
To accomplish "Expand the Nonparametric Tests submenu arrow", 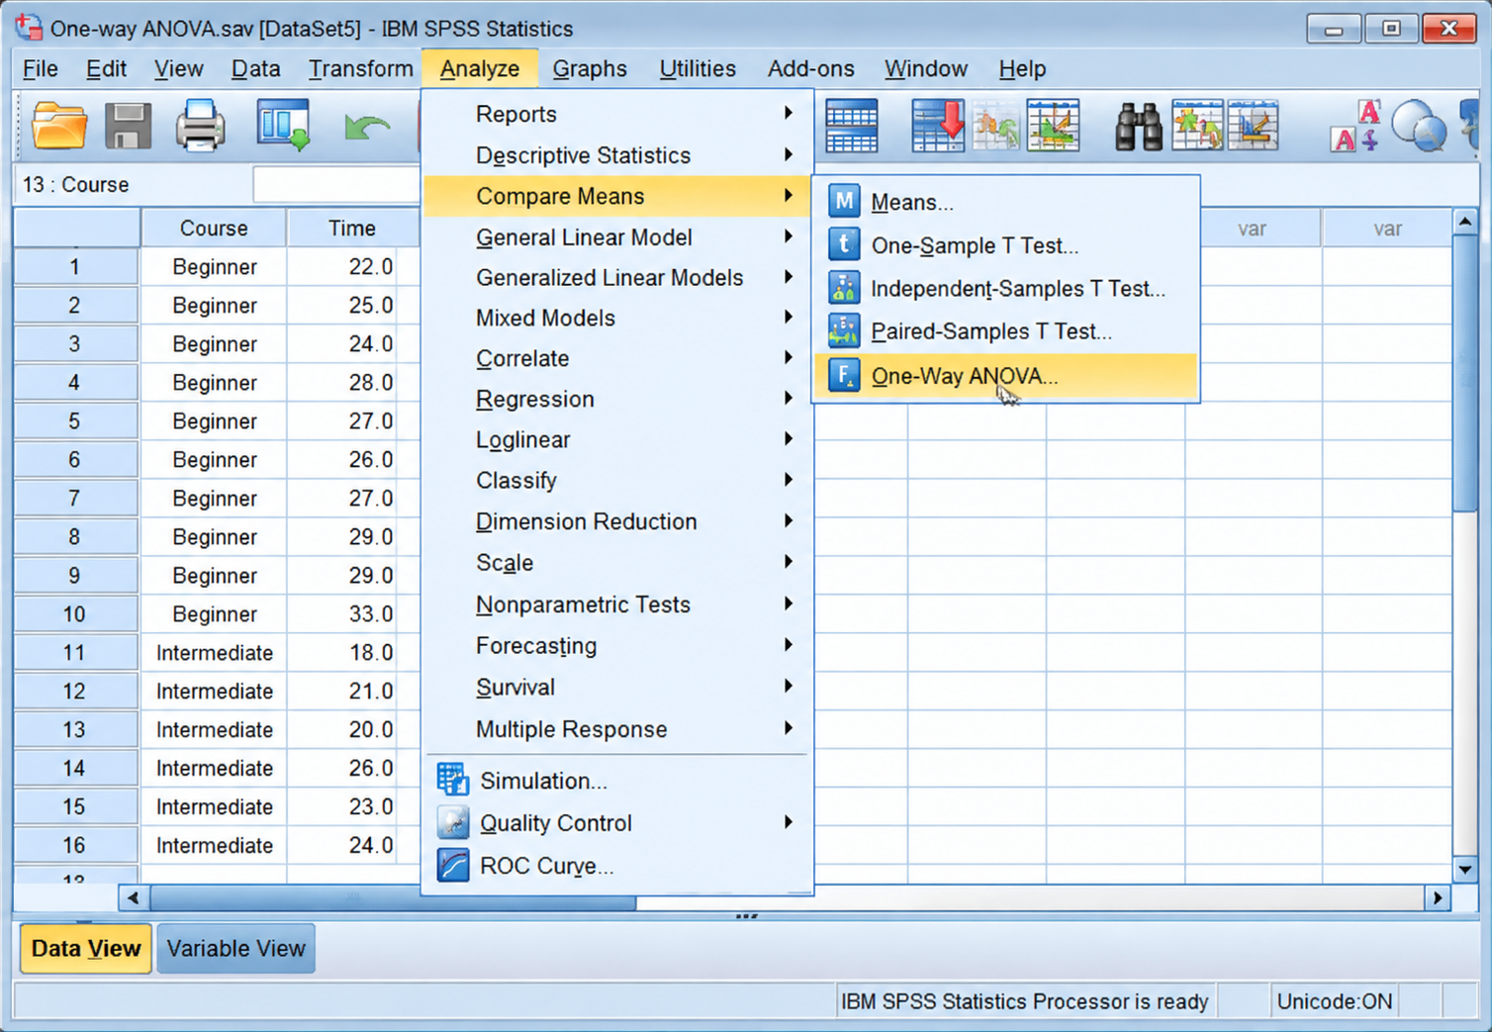I will tap(788, 604).
